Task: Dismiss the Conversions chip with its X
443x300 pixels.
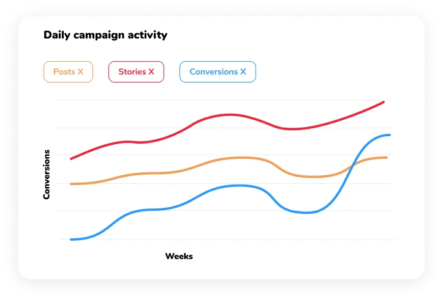Action: (x=243, y=72)
